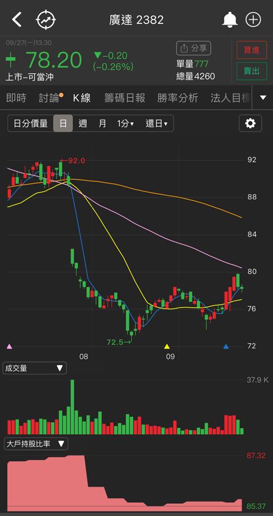The image size is (273, 516).
Task: Open the 還日 adjustment dropdown
Action: (157, 124)
